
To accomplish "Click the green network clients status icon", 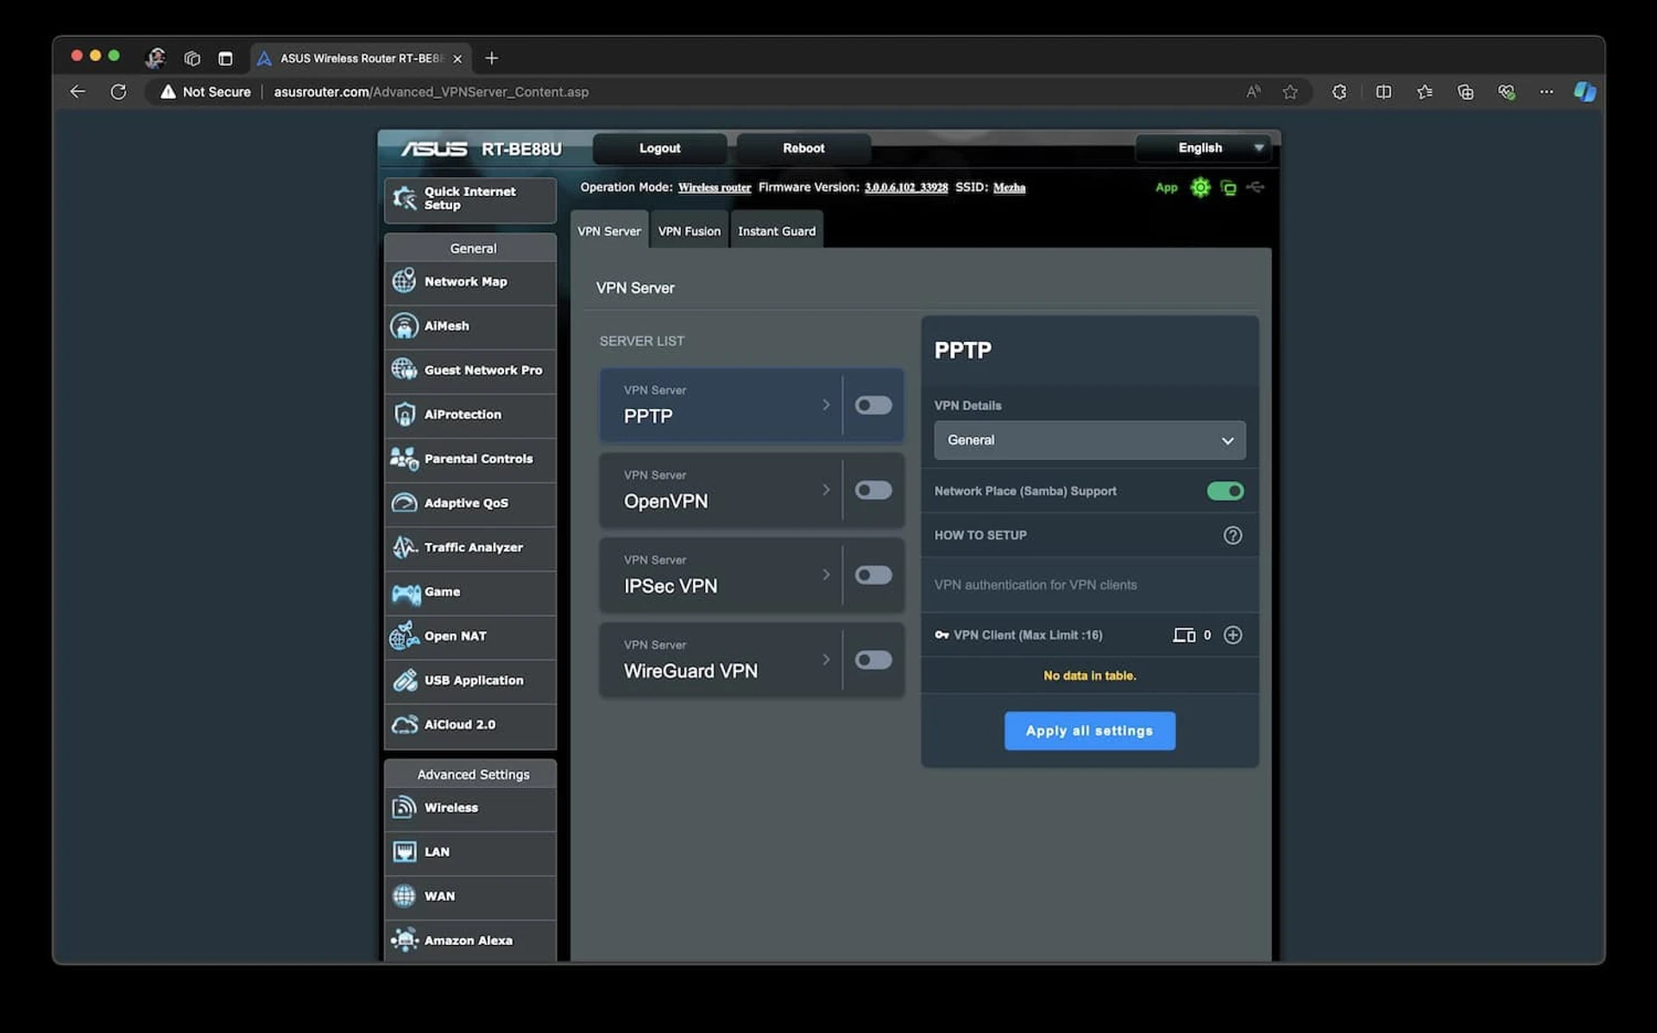I will [x=1228, y=187].
